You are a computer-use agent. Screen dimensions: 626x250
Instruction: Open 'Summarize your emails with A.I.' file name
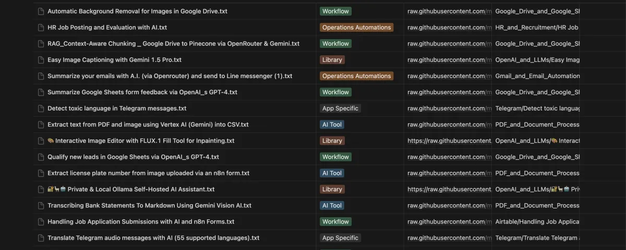point(170,76)
